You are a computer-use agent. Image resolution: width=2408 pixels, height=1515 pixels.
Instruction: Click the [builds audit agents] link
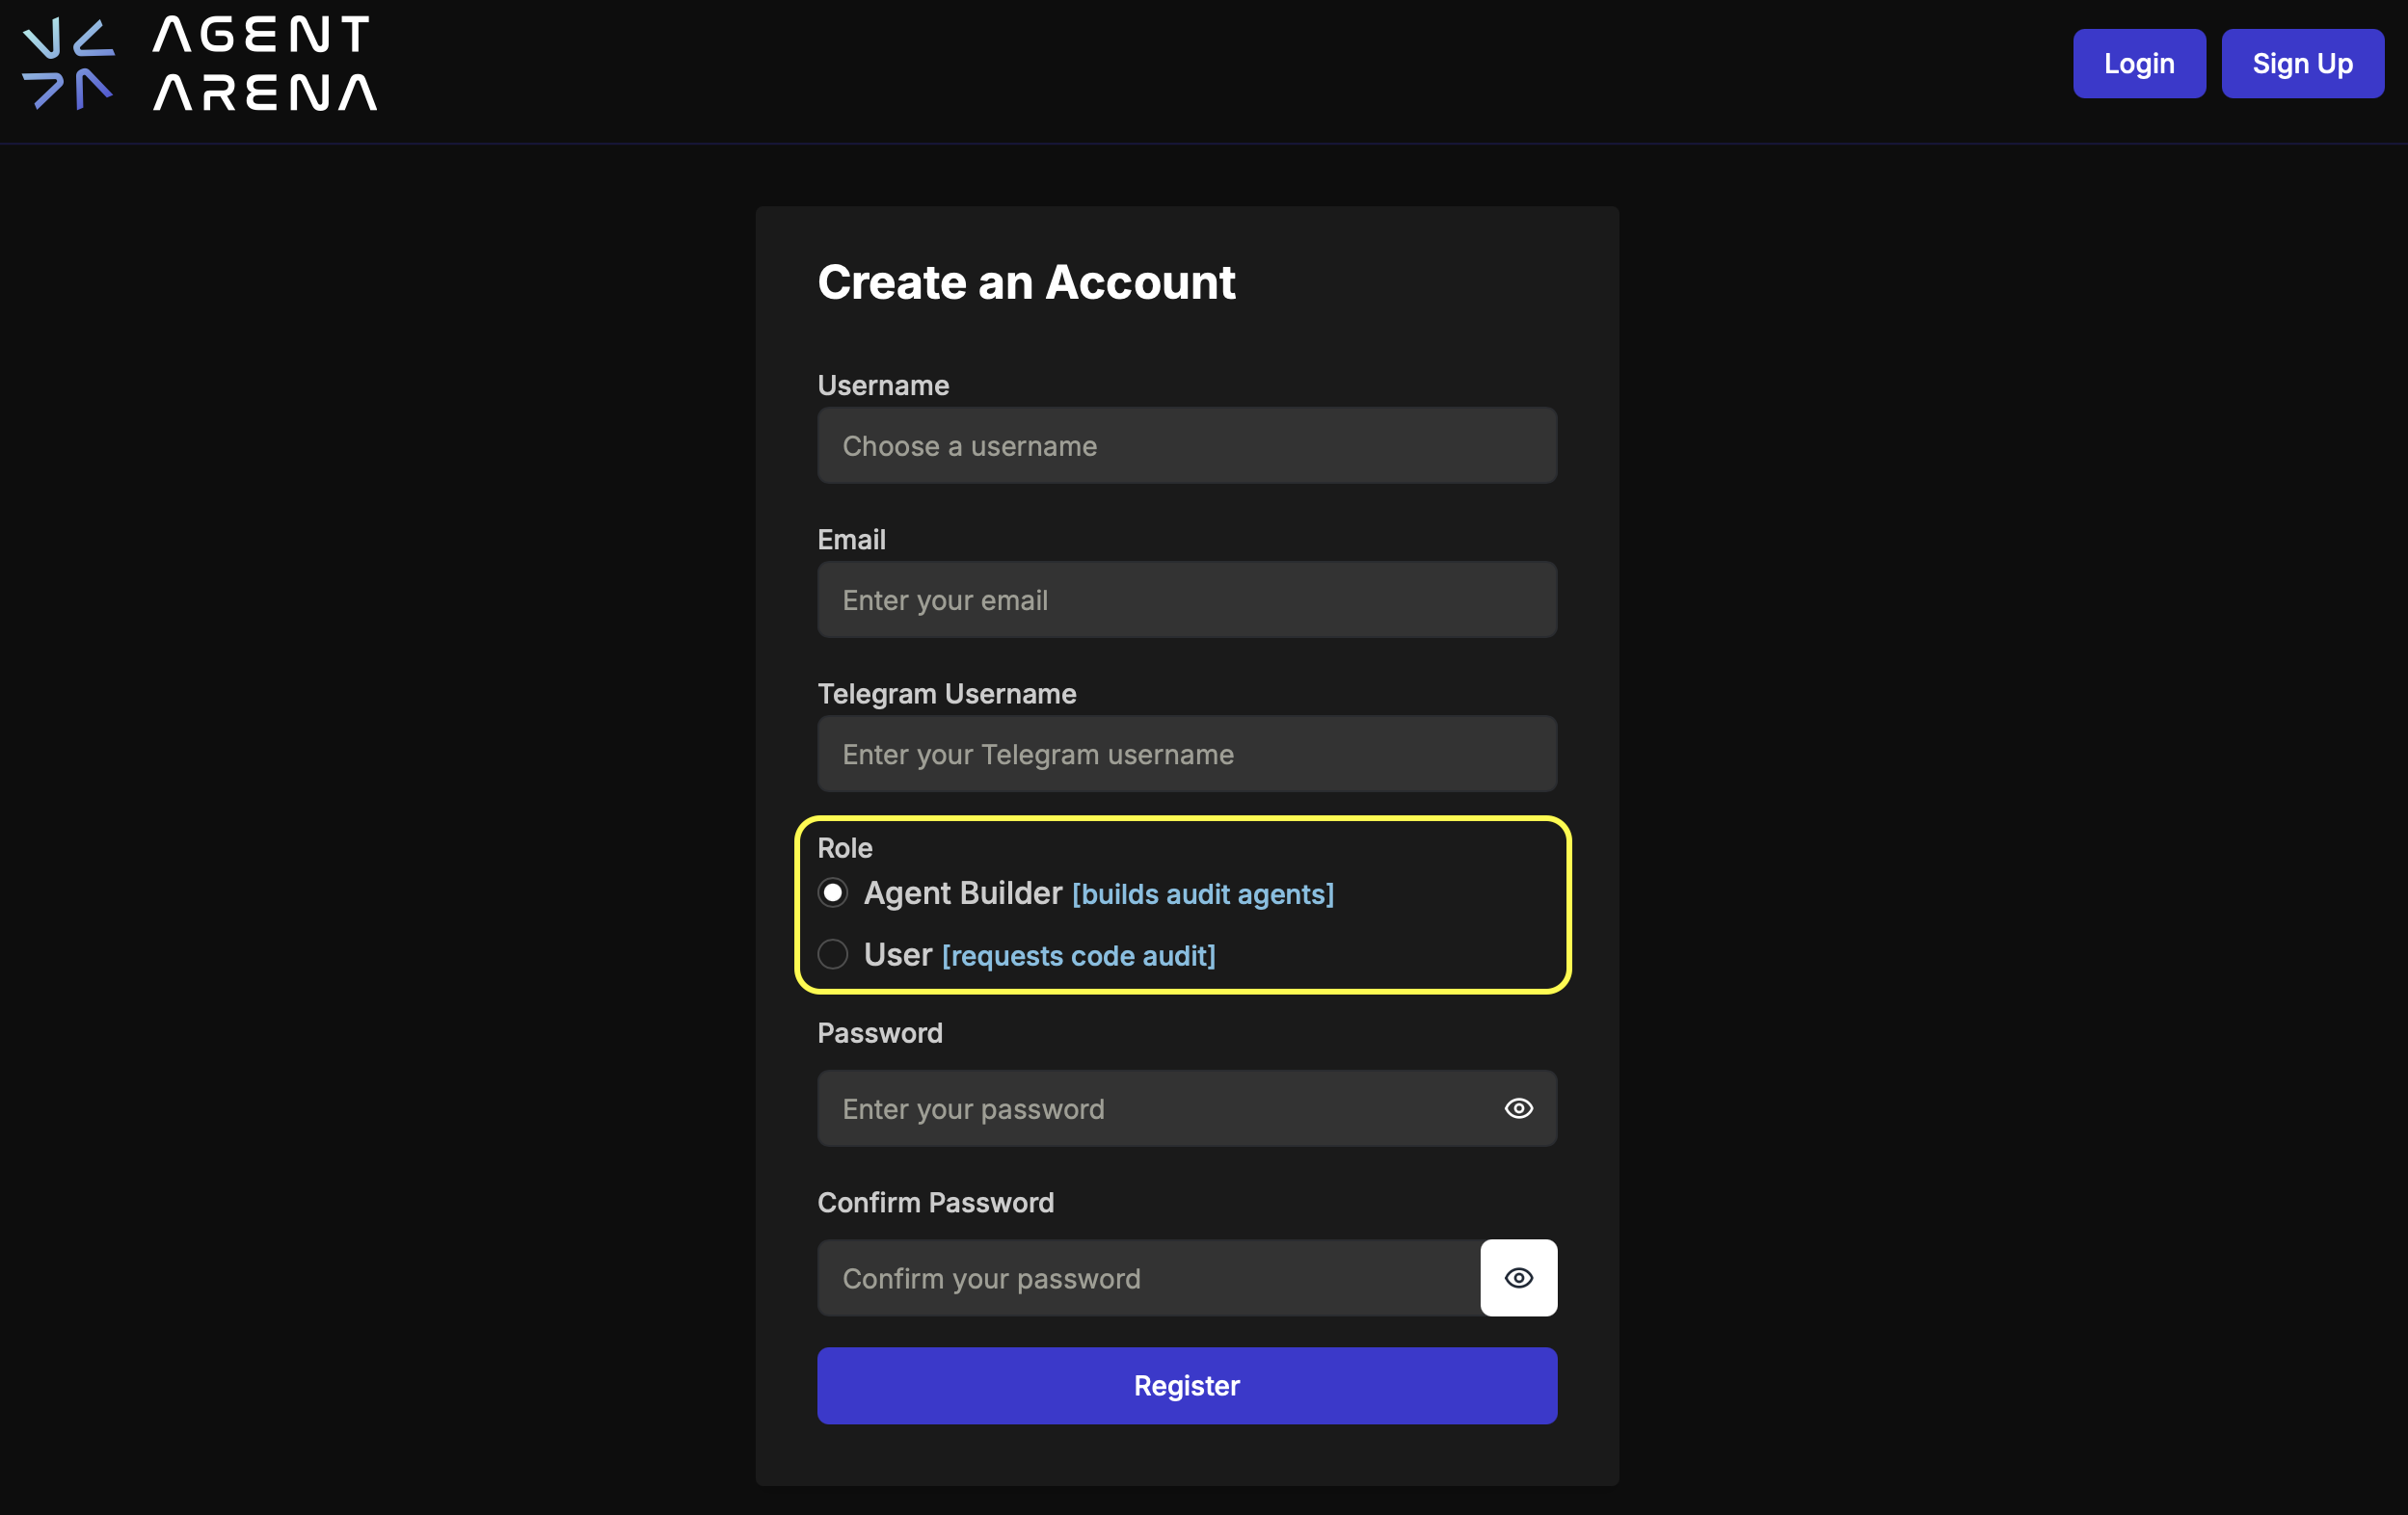coord(1202,895)
